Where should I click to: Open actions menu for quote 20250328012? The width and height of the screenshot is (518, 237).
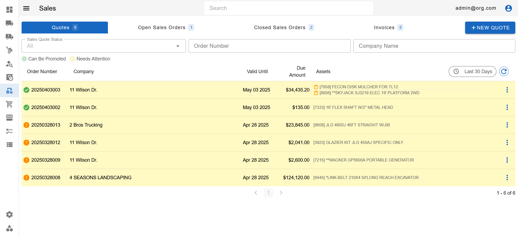pos(507,143)
